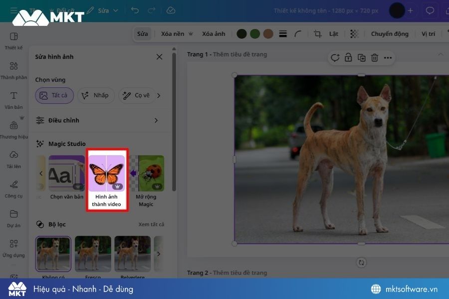Delete Trang 1 using the trash icon

tap(375, 57)
